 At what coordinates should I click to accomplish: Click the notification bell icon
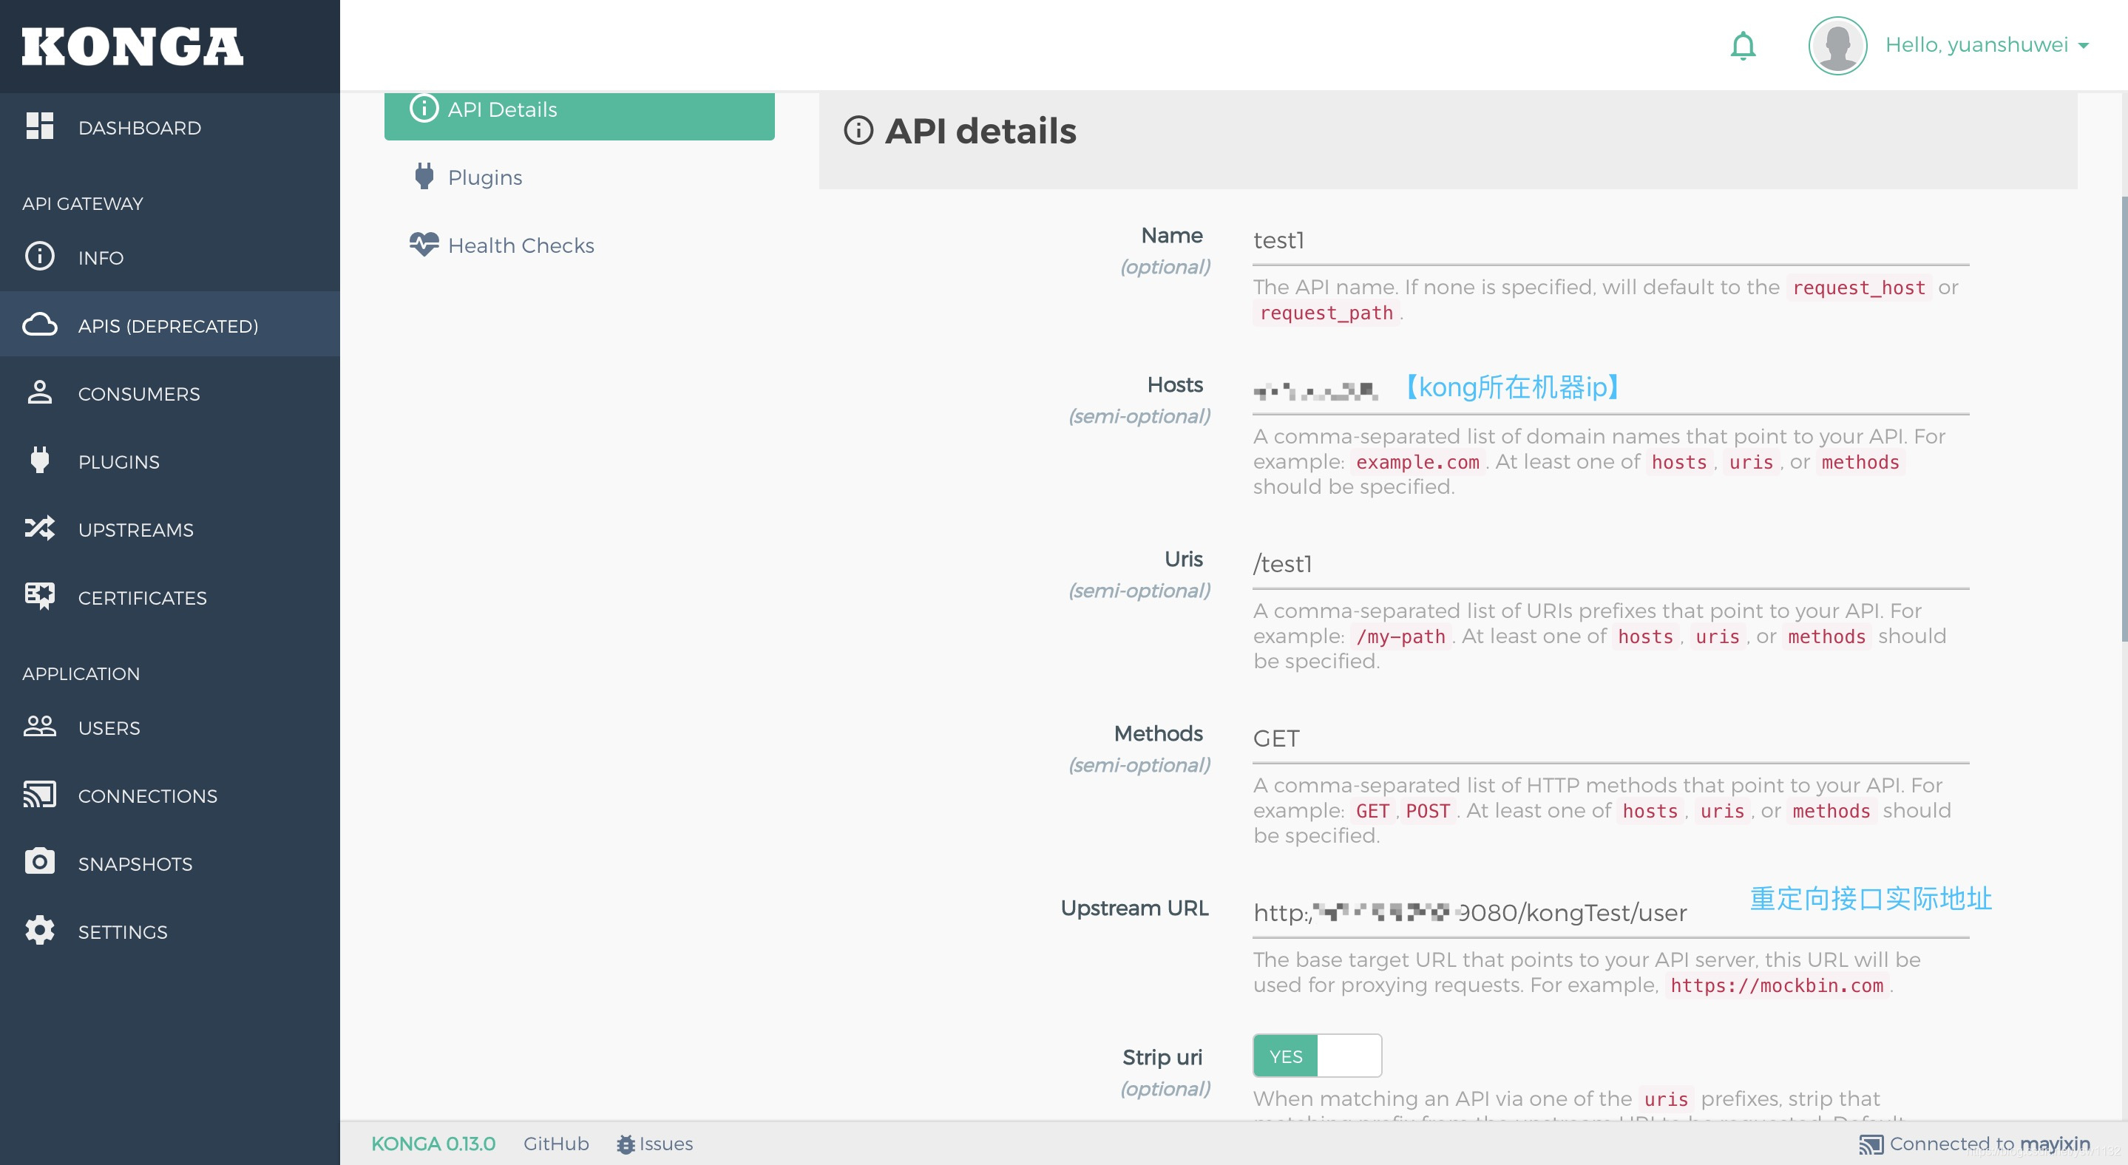1742,45
